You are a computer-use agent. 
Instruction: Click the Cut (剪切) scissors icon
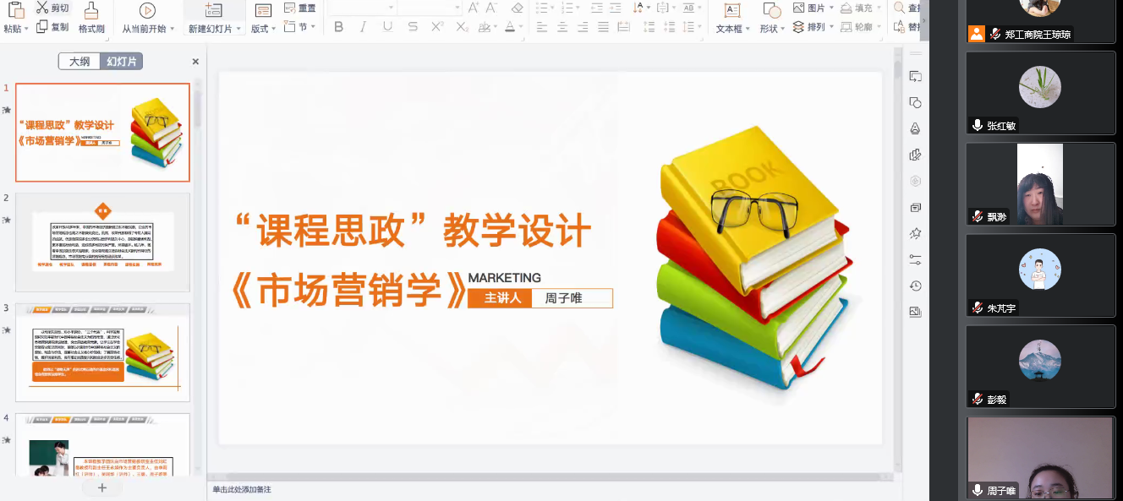pos(42,8)
